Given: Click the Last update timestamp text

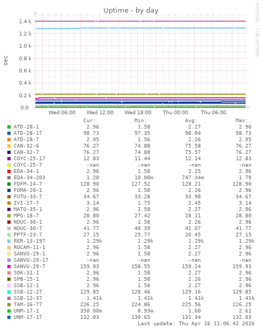Looking at the screenshot, I should (196, 324).
